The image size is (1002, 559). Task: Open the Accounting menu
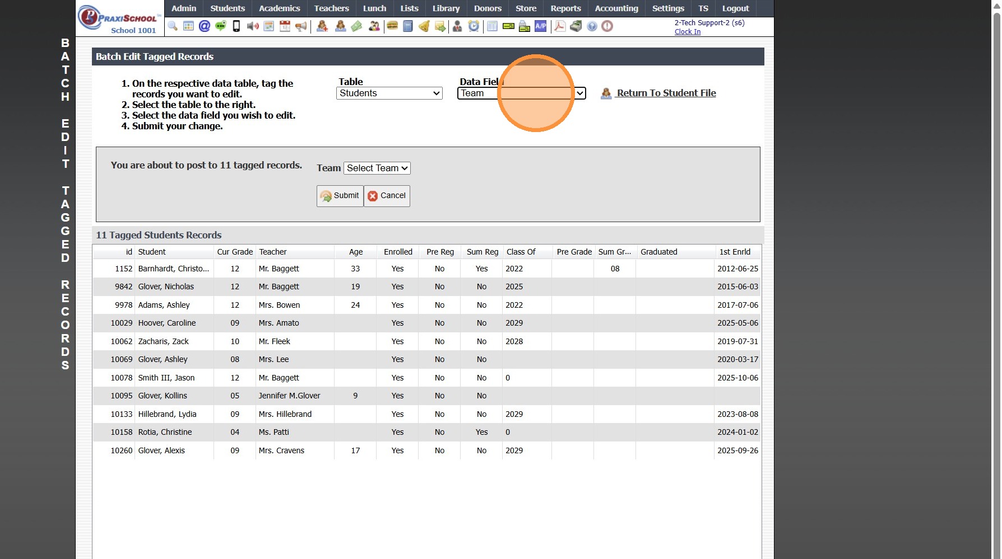616,8
